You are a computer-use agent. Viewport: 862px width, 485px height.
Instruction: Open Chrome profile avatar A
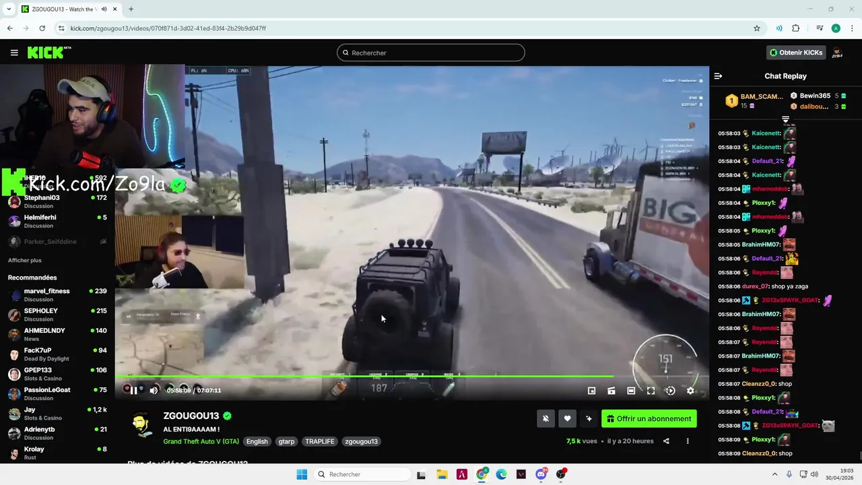[836, 28]
